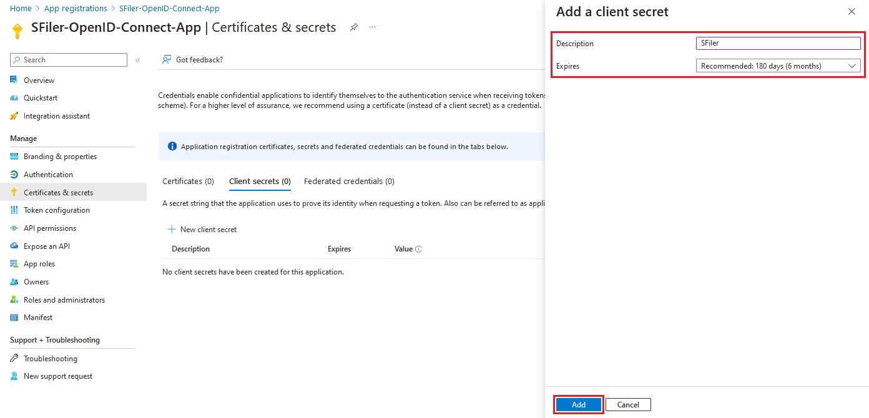869x418 pixels.
Task: Click the Authentication icon
Action: [14, 175]
